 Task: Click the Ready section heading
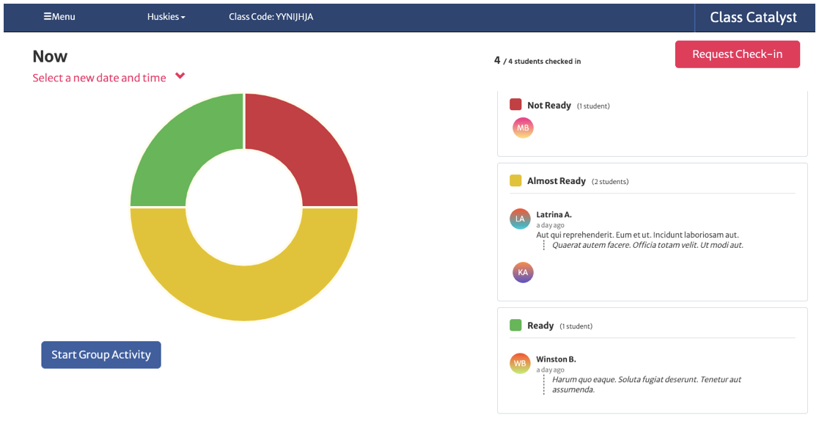click(540, 326)
